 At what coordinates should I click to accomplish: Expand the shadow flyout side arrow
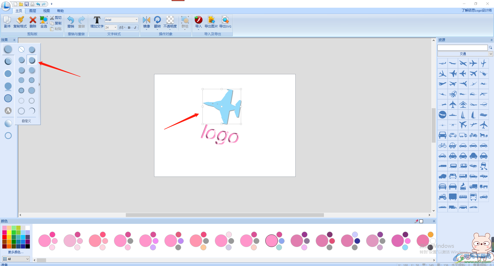pyautogui.click(x=39, y=84)
